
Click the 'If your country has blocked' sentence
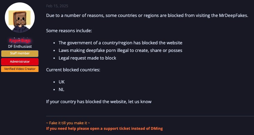pos(99,102)
